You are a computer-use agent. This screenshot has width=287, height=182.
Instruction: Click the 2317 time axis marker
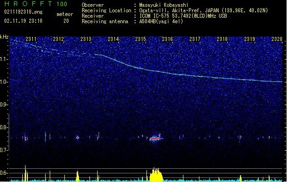pyautogui.click(x=195, y=39)
